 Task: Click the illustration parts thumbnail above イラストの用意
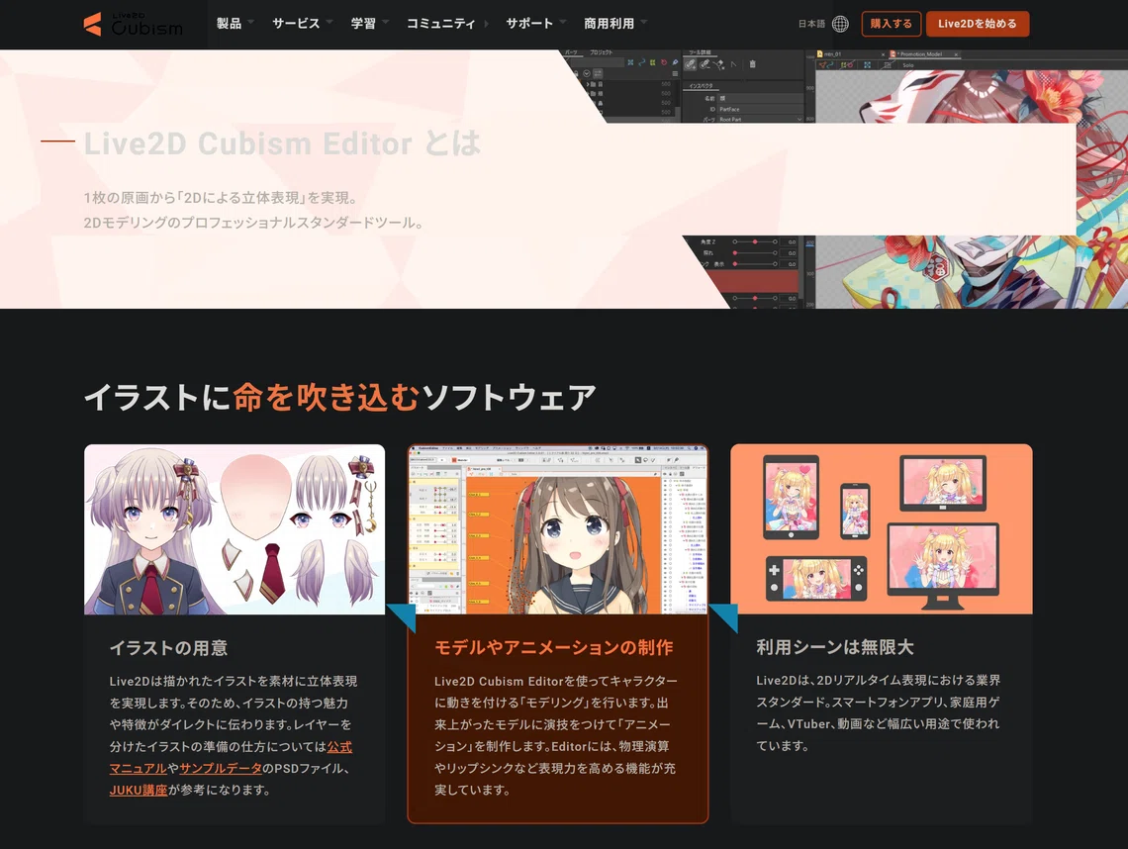(x=235, y=529)
